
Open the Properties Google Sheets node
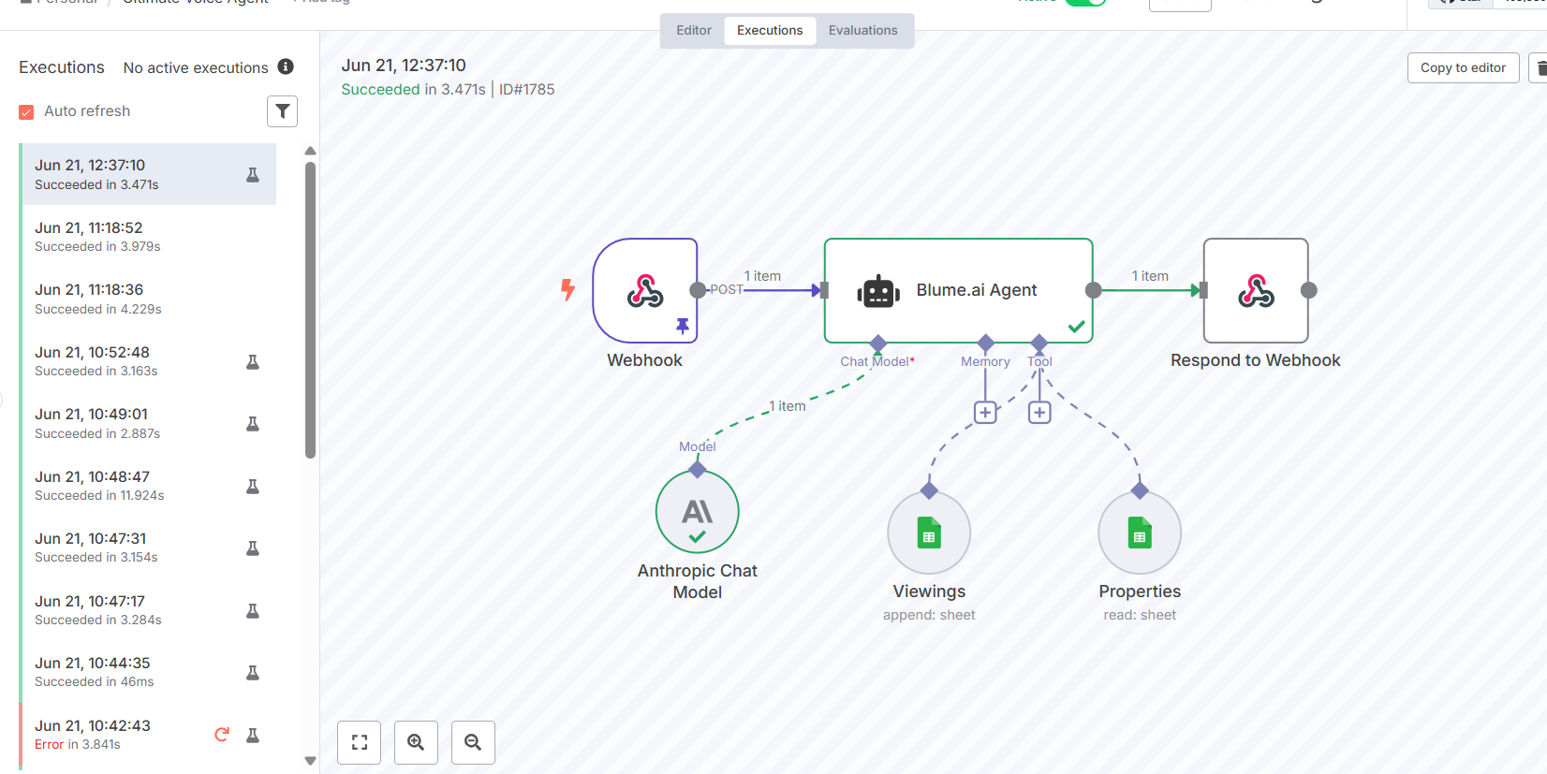pyautogui.click(x=1140, y=533)
